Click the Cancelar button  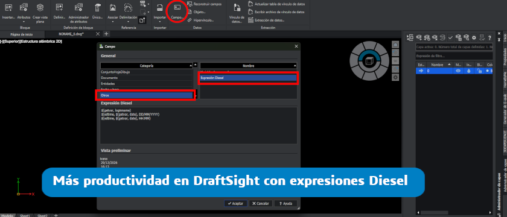261,204
